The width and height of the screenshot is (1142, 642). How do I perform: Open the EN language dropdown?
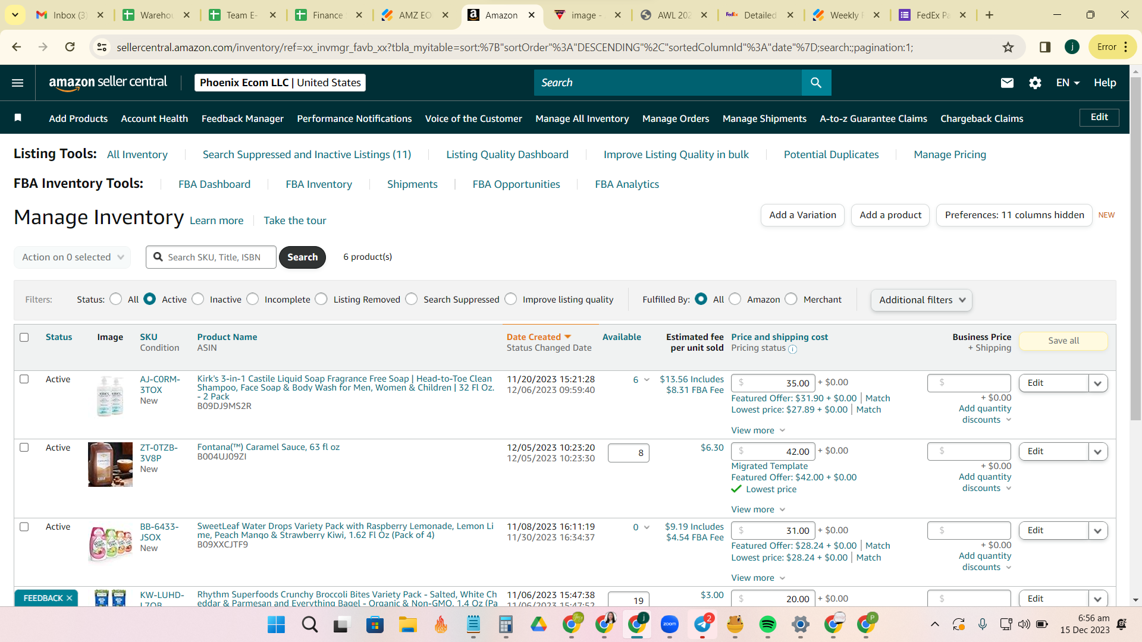tap(1068, 83)
